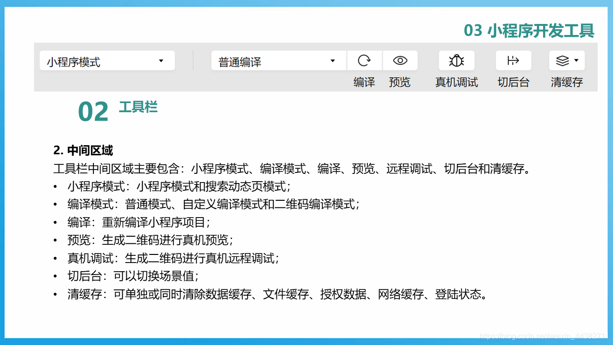Click the 切后台 label in the toolbar
This screenshot has height=345, width=613.
[x=513, y=82]
